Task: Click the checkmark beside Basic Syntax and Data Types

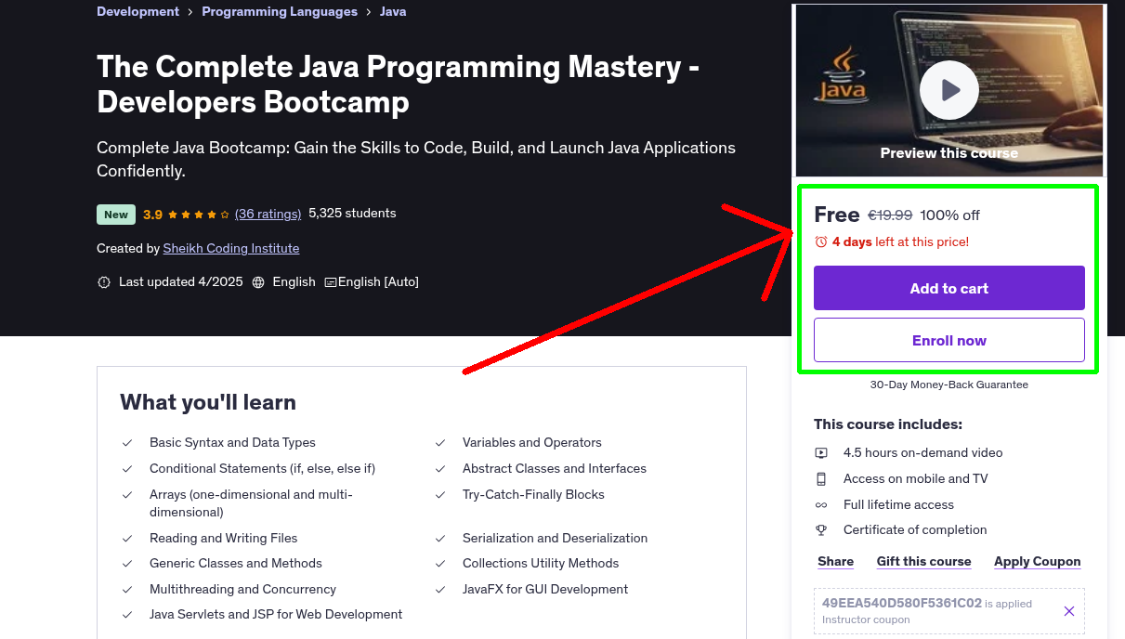Action: tap(127, 443)
